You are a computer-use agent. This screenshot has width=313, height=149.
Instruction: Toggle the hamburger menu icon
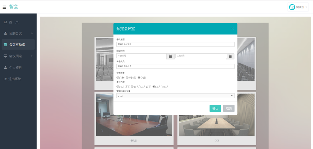4,7
